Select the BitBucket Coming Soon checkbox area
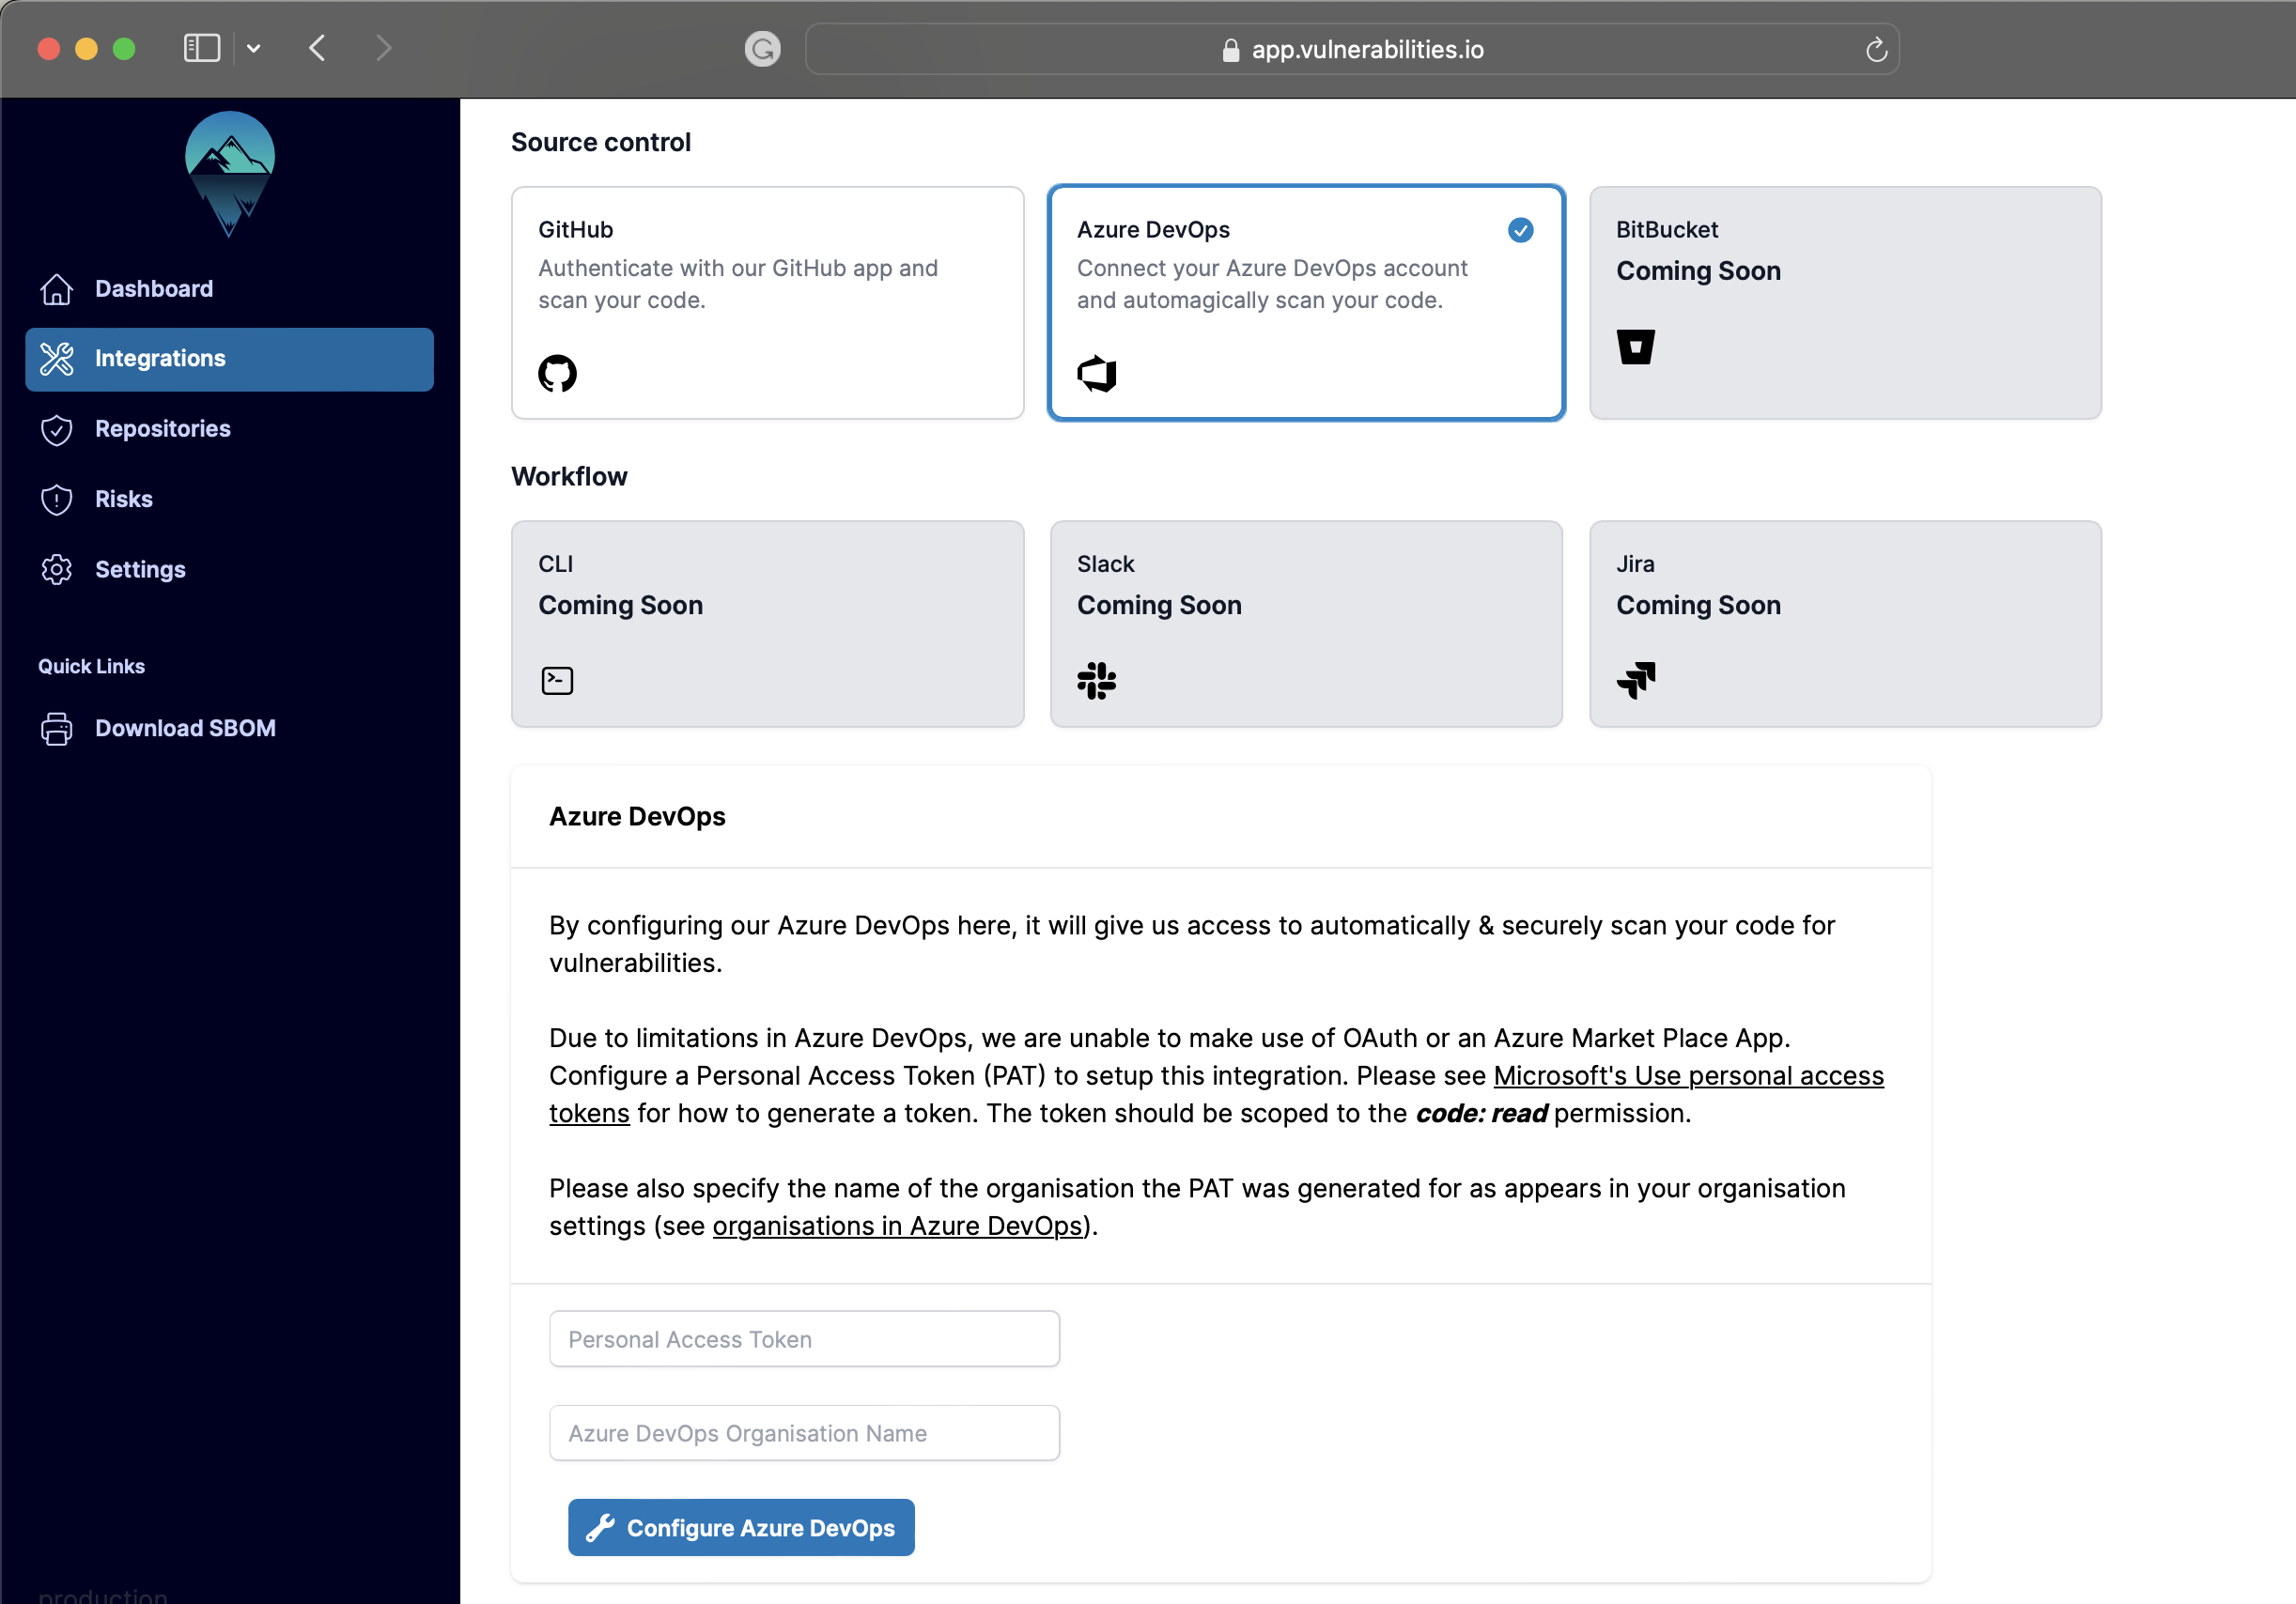The image size is (2296, 1604). (1844, 301)
